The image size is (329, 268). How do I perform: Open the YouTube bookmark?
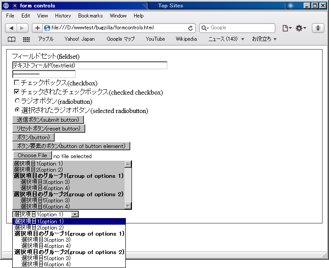(x=155, y=39)
